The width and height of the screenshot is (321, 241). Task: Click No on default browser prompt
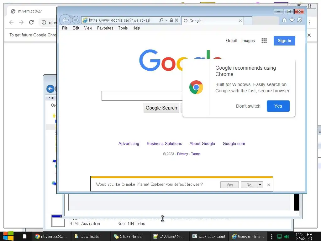coord(249,185)
